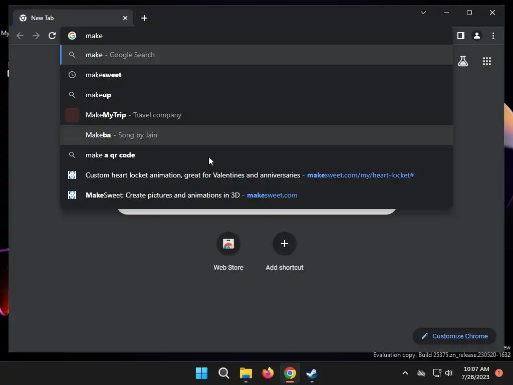Open the Custom heart locket animation suggestion

[x=257, y=175]
